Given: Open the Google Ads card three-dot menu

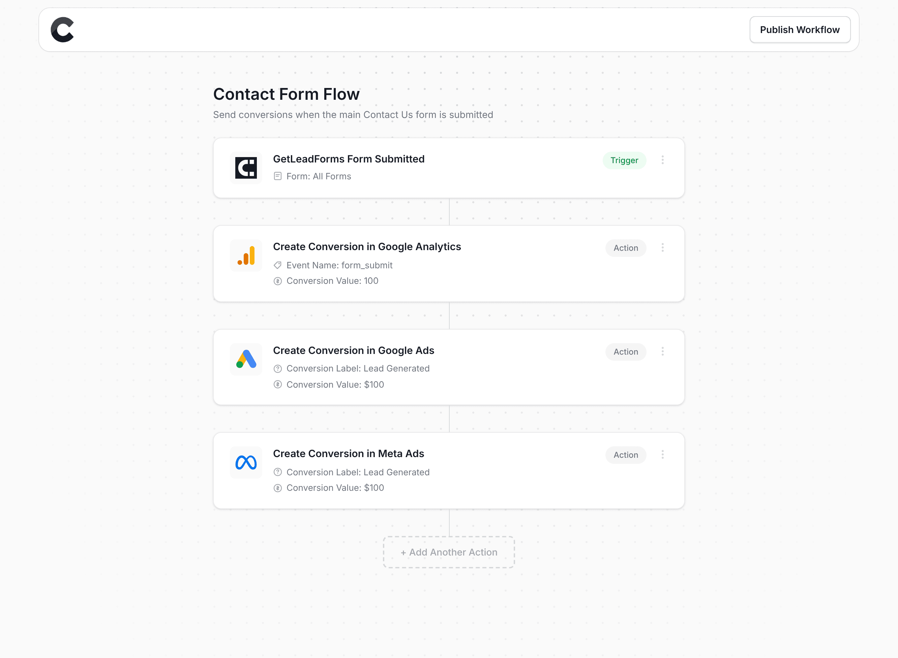Looking at the screenshot, I should (663, 351).
